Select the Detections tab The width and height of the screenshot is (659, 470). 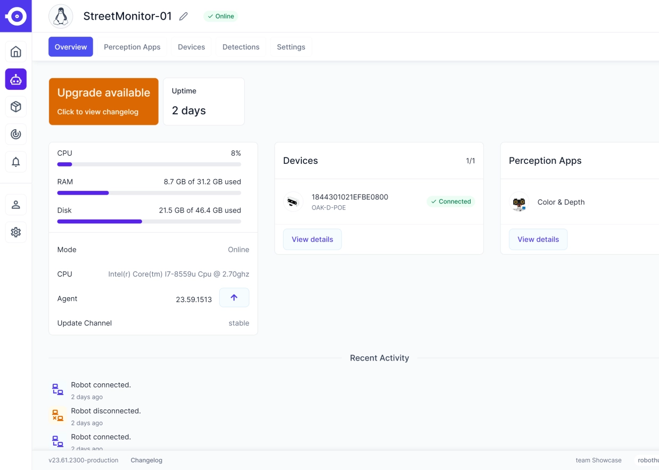pos(241,47)
